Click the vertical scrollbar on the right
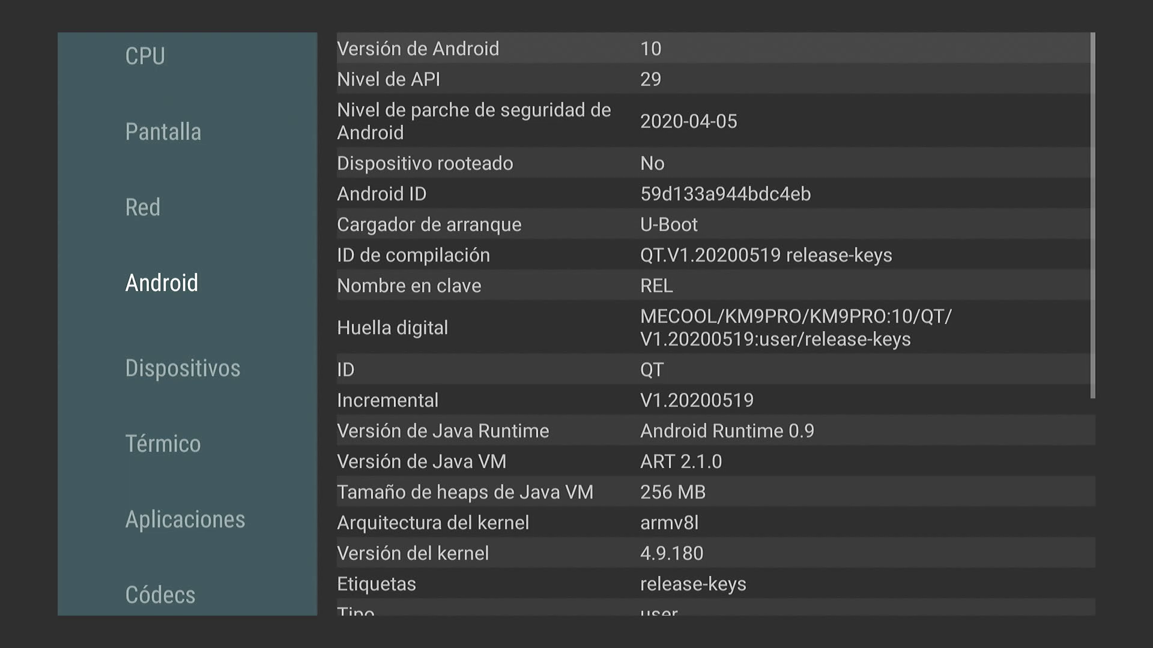 pyautogui.click(x=1092, y=215)
